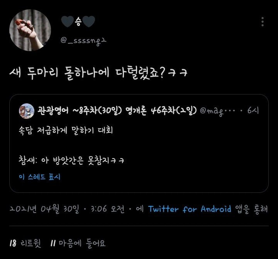Select the main tweet text 새 두마리
This screenshot has width=278, height=259.
pyautogui.click(x=34, y=72)
